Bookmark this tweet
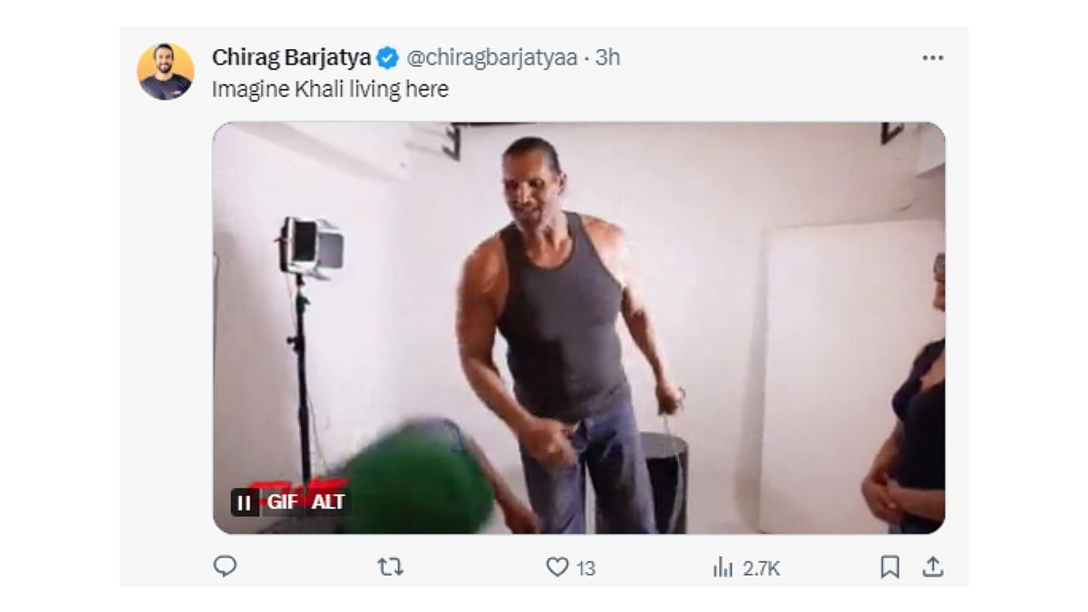Viewport: 1088px width, 612px height. [x=889, y=567]
